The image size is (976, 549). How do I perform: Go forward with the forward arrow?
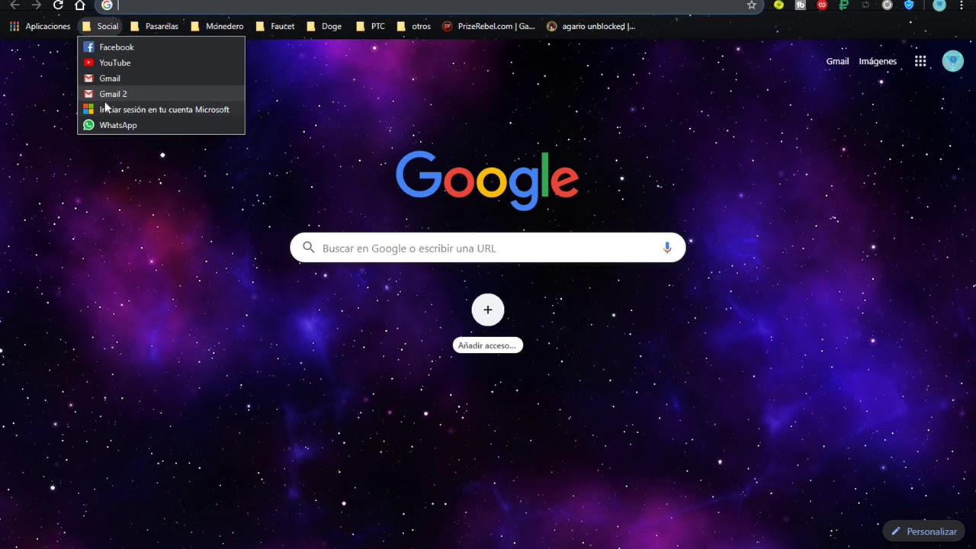click(x=36, y=5)
